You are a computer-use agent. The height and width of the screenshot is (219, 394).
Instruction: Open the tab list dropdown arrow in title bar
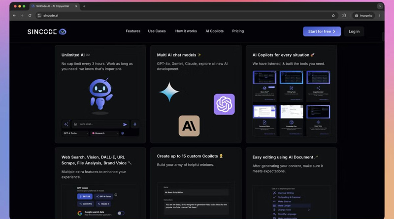380,6
